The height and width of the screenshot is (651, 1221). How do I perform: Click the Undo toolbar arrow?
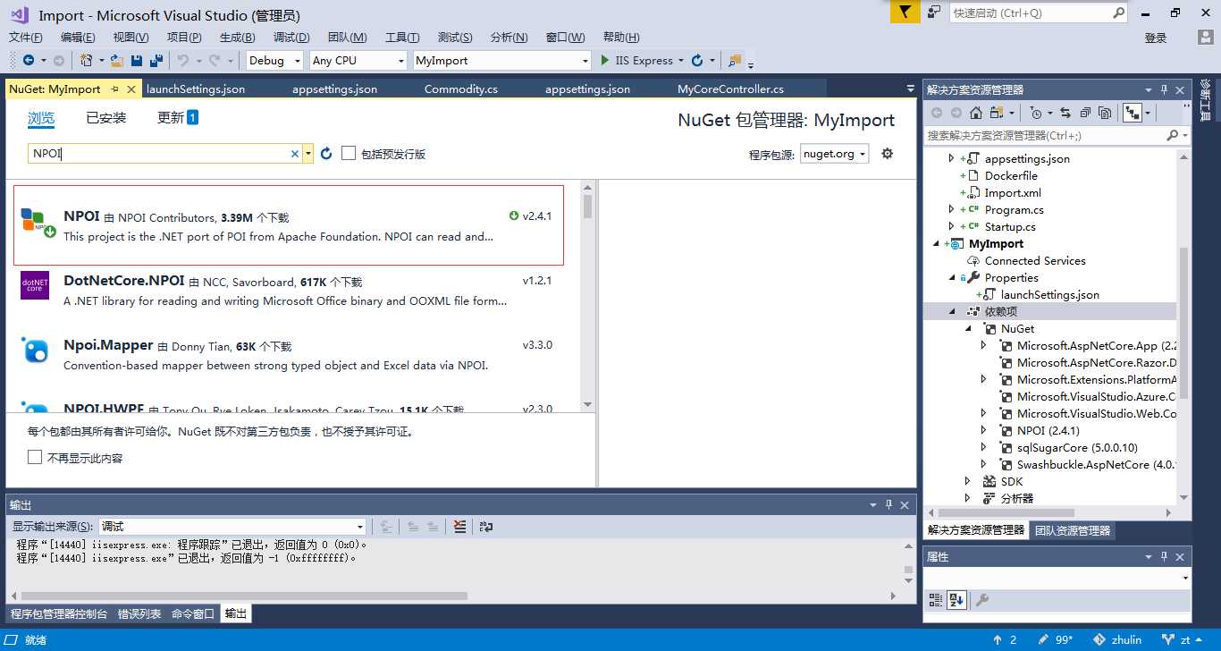pyautogui.click(x=182, y=60)
